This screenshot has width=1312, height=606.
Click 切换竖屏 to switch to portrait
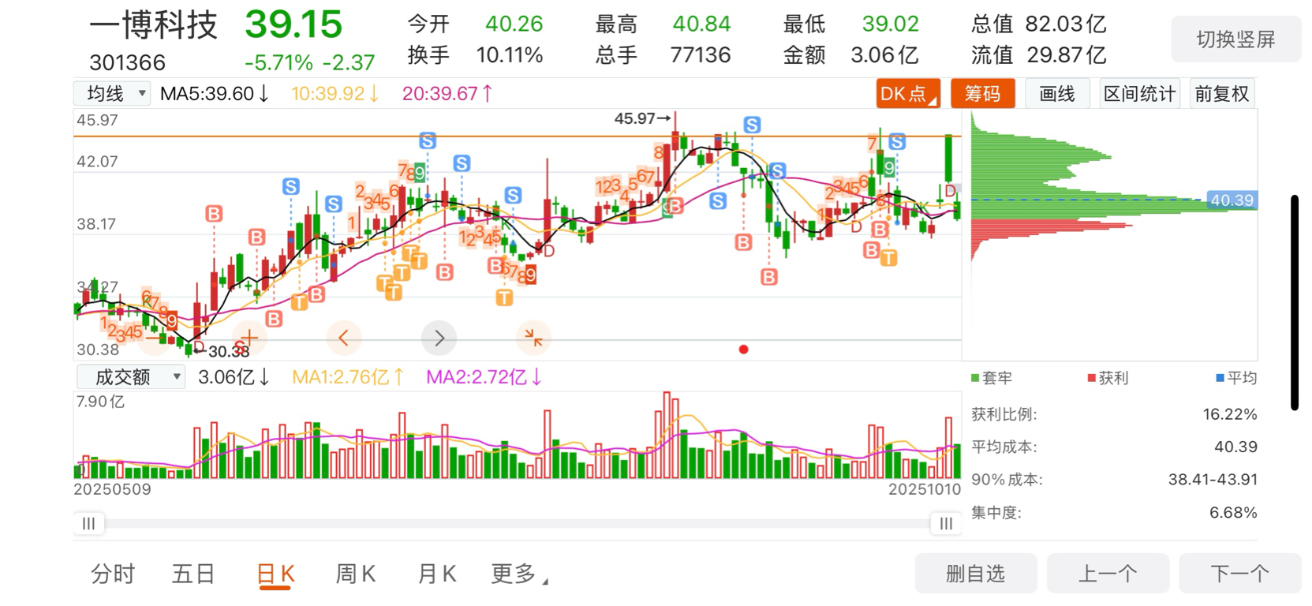pos(1235,39)
